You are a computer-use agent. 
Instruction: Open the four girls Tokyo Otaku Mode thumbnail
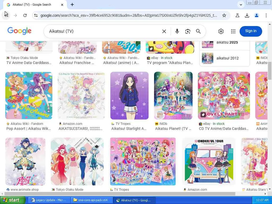(77, 161)
